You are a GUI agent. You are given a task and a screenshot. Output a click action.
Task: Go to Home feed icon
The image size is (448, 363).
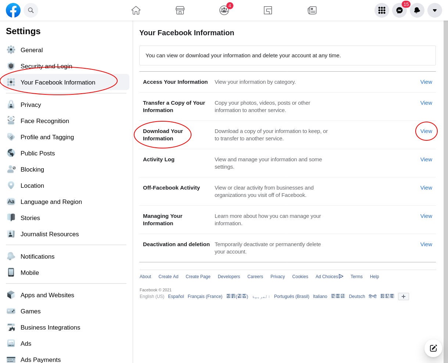[136, 10]
